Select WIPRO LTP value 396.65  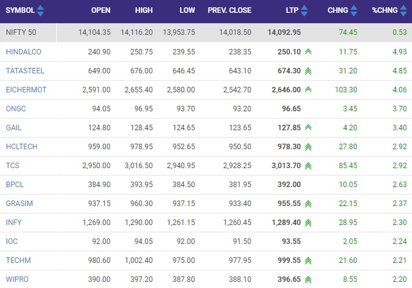tap(290, 279)
